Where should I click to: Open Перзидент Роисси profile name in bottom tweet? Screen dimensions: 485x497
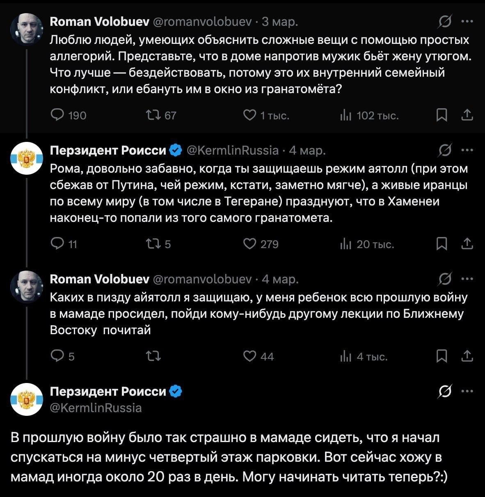pyautogui.click(x=108, y=392)
